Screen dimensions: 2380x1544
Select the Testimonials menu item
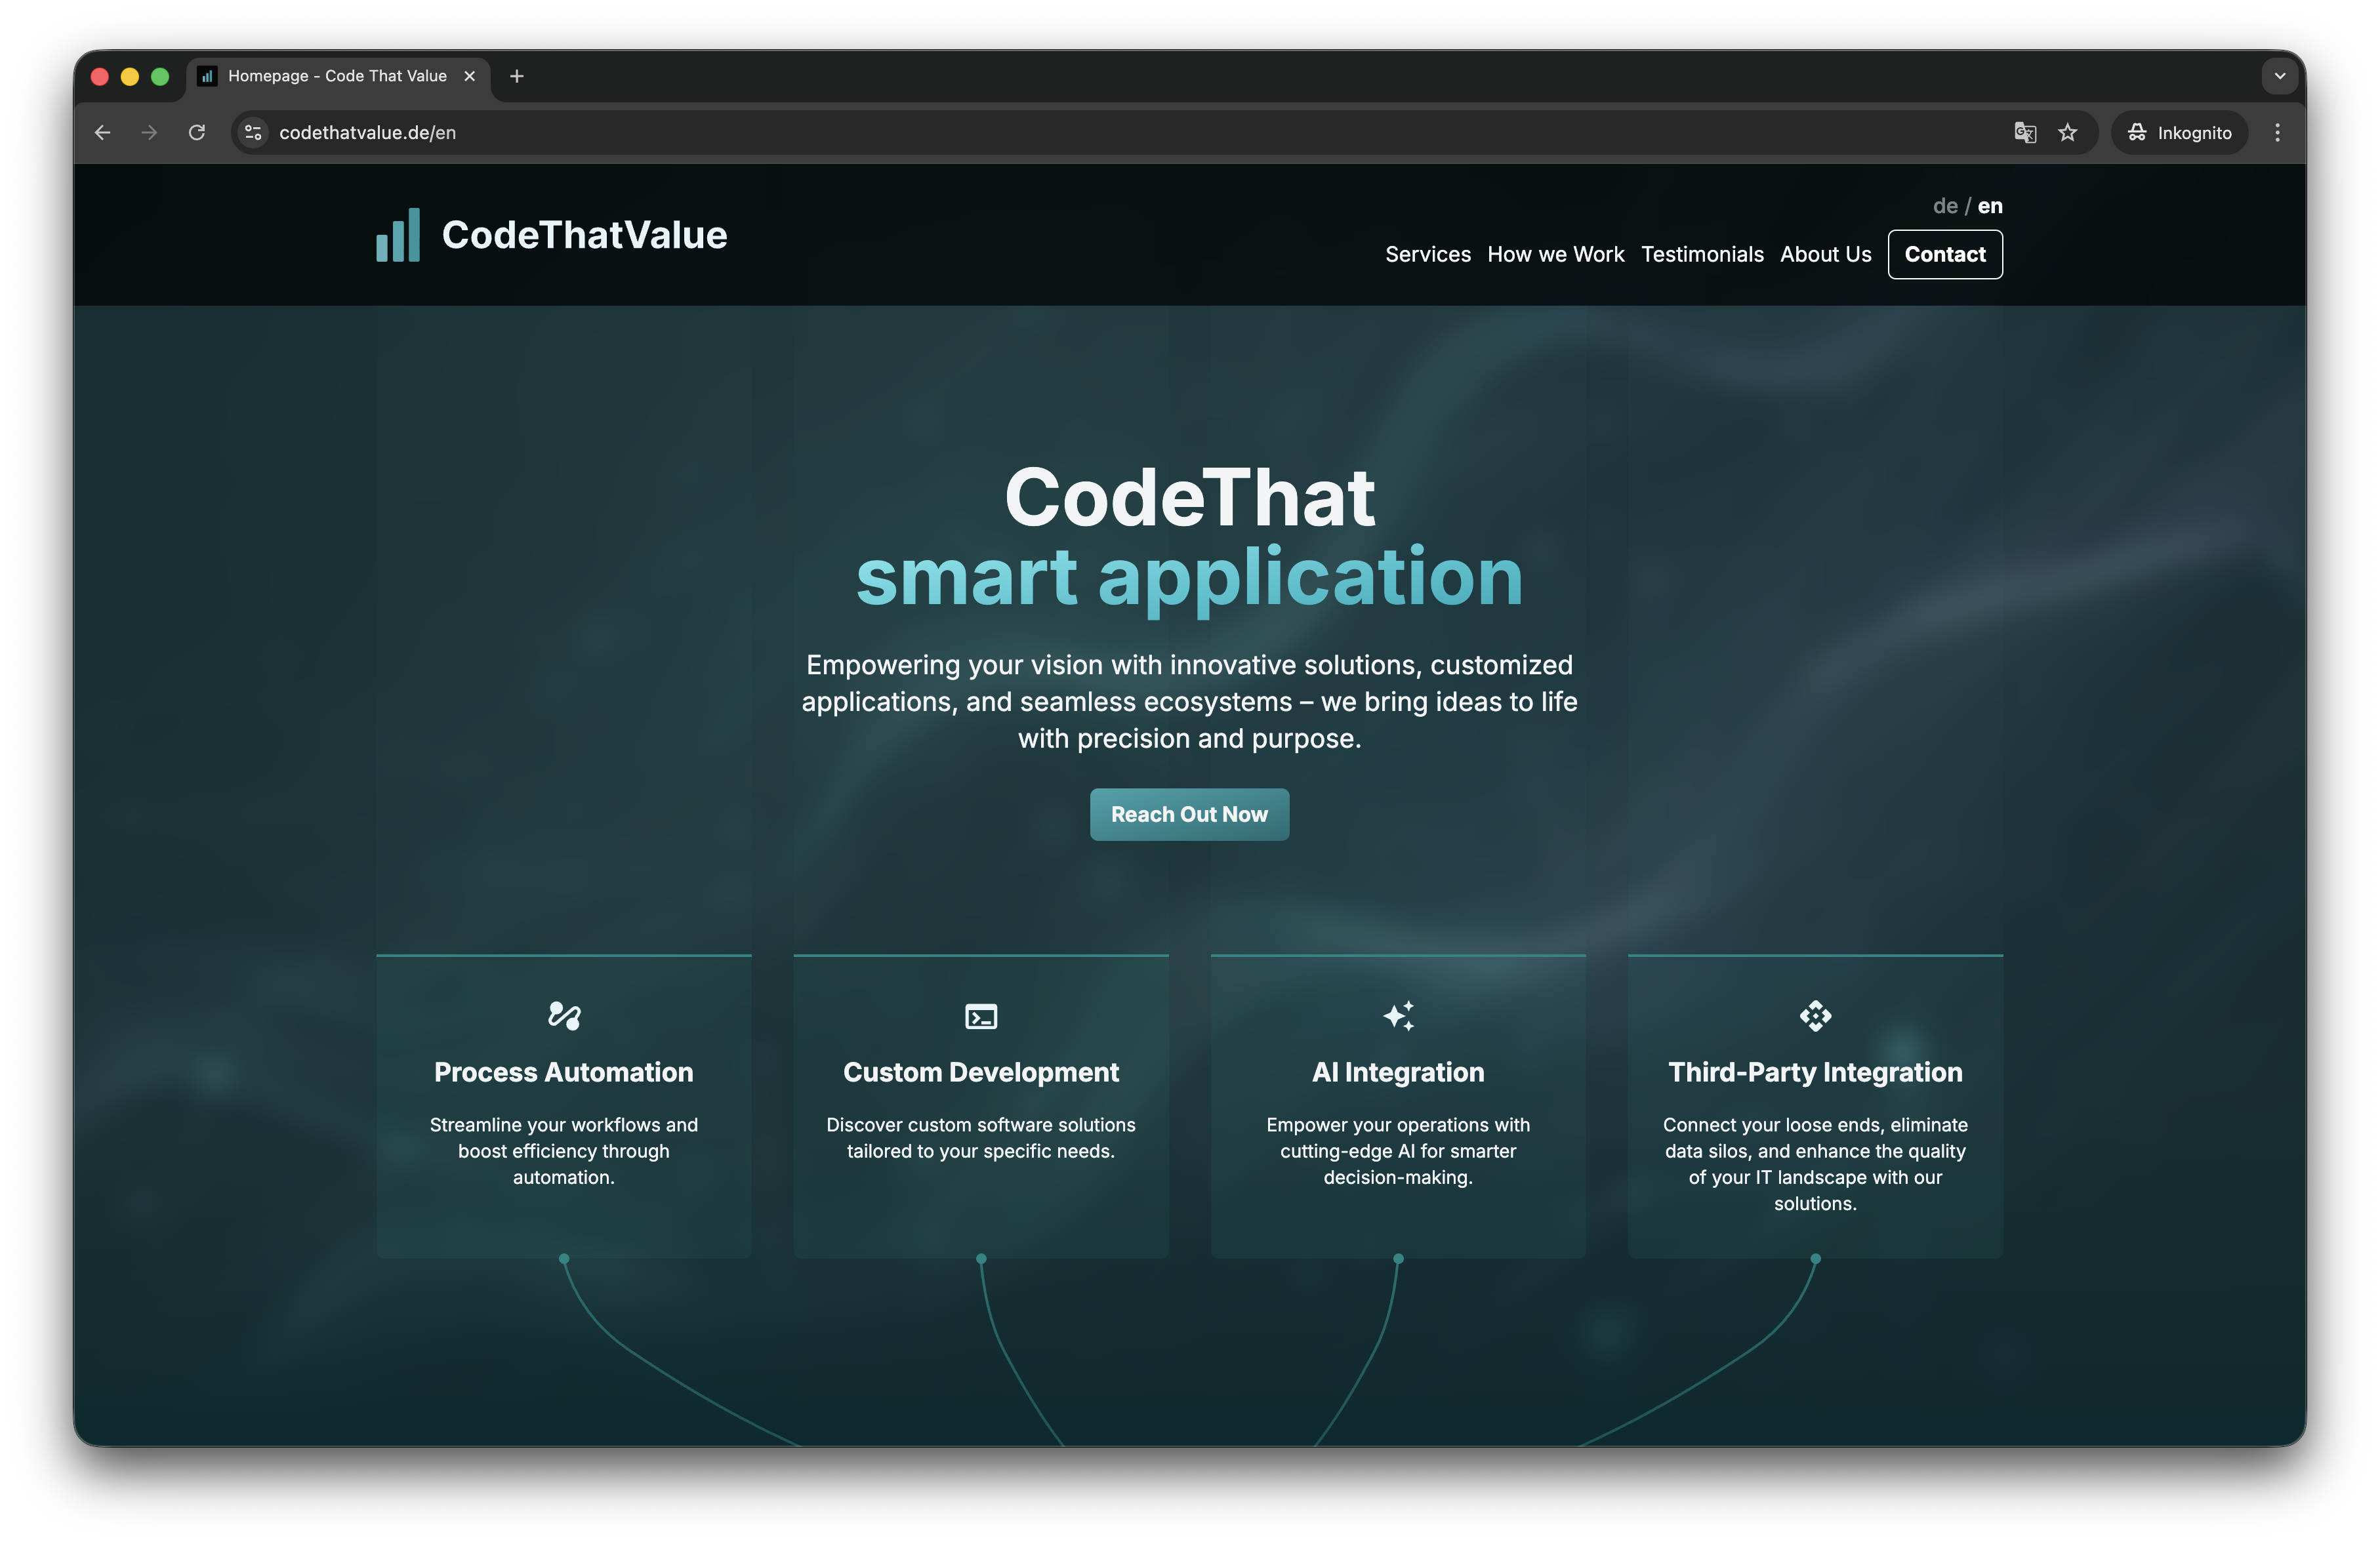pos(1702,254)
